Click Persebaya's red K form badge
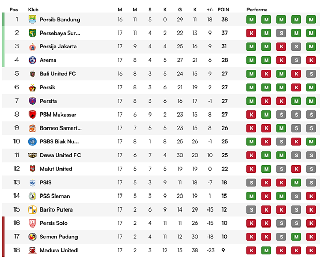The height and width of the screenshot is (259, 325). tap(251, 33)
